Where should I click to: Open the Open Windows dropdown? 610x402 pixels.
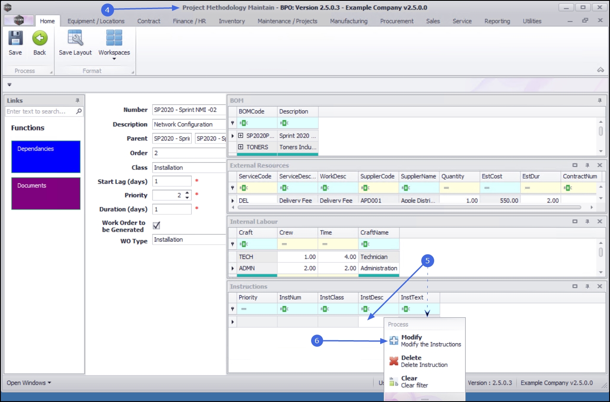click(x=29, y=383)
